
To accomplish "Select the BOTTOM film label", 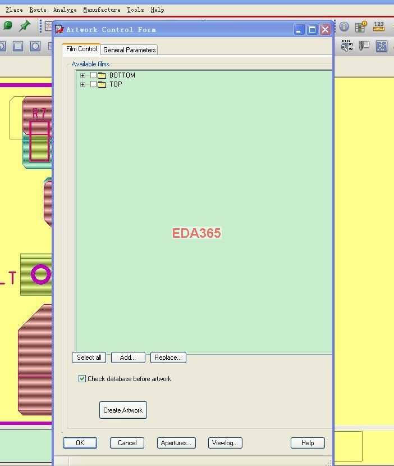I will point(122,75).
